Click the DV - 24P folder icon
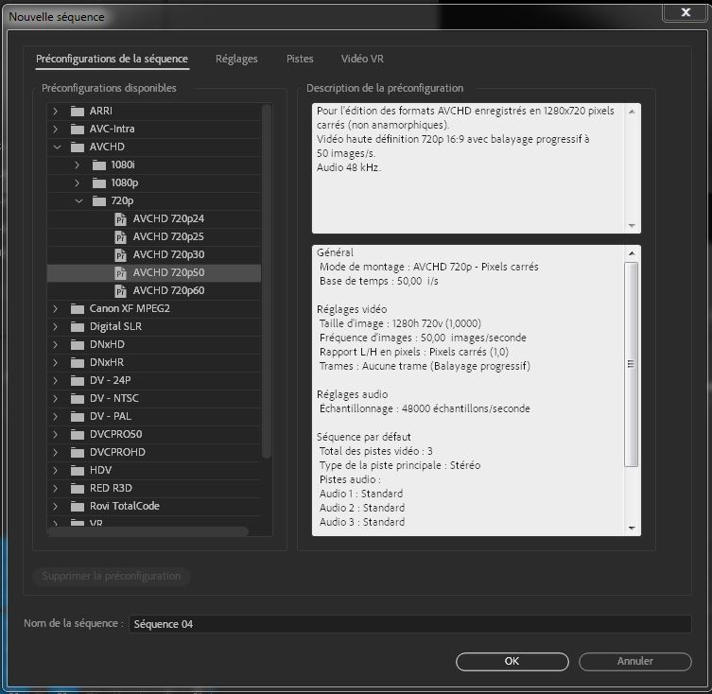Image resolution: width=712 pixels, height=694 pixels. pos(78,381)
